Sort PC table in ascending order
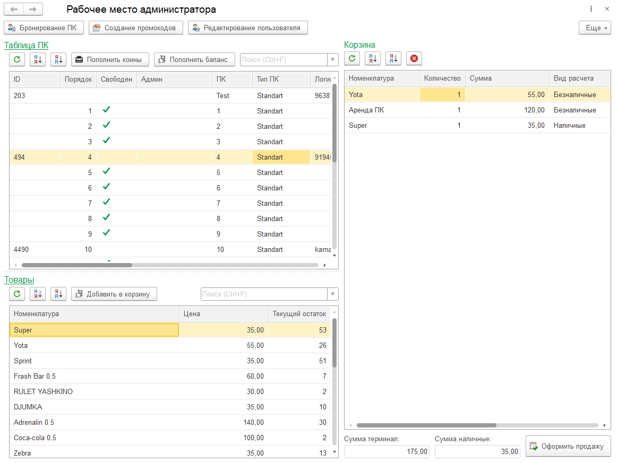Viewport: 618px width, 463px height. 38,60
